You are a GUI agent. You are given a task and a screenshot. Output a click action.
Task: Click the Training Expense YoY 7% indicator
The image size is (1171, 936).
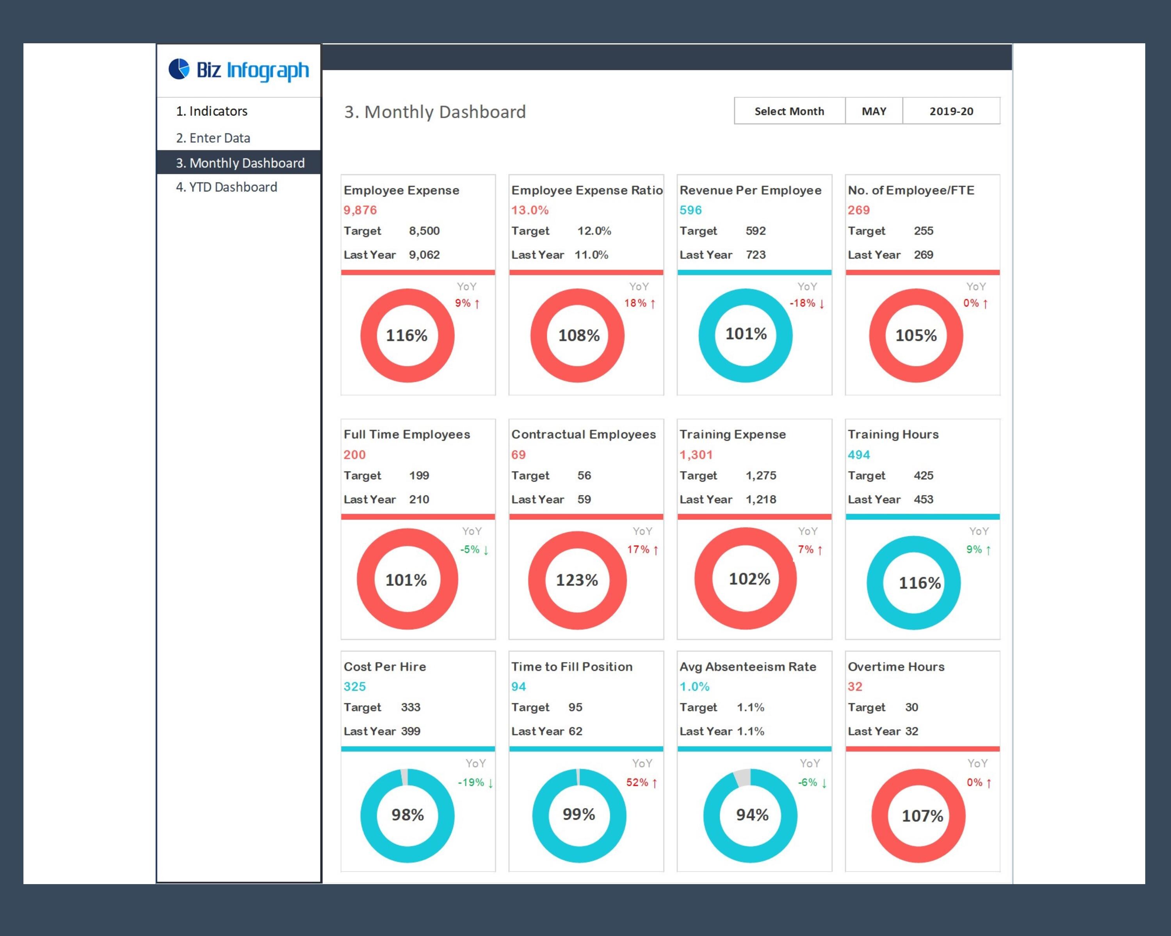[x=810, y=550]
